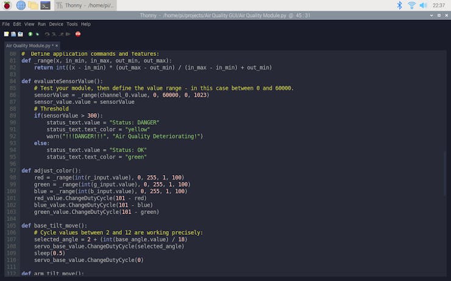Image resolution: width=451 pixels, height=281 pixels.
Task: Click the '# Threshold' comment
Action: pyautogui.click(x=51, y=109)
